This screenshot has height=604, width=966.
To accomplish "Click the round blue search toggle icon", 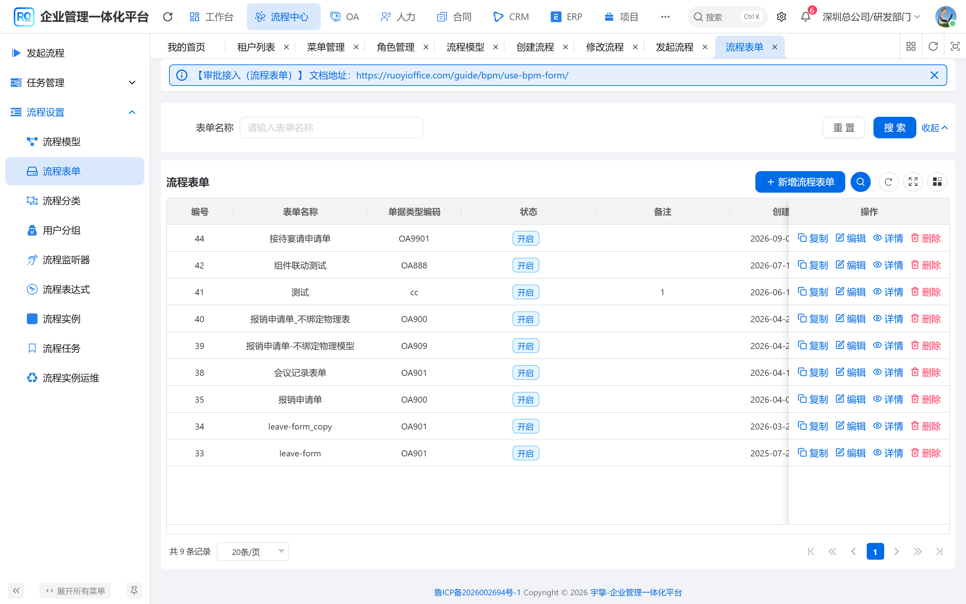I will coord(860,182).
